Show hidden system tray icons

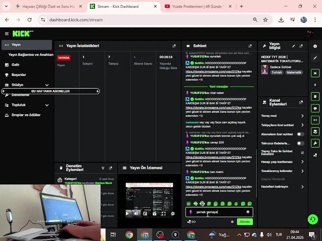click(239, 235)
